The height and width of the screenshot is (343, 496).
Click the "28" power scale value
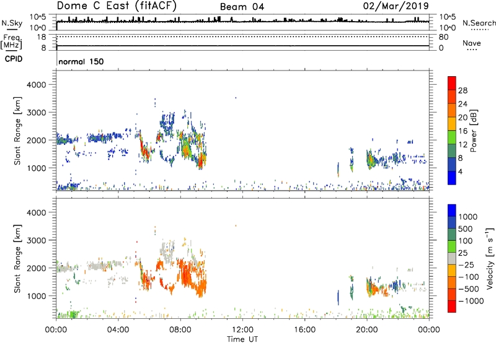point(463,90)
